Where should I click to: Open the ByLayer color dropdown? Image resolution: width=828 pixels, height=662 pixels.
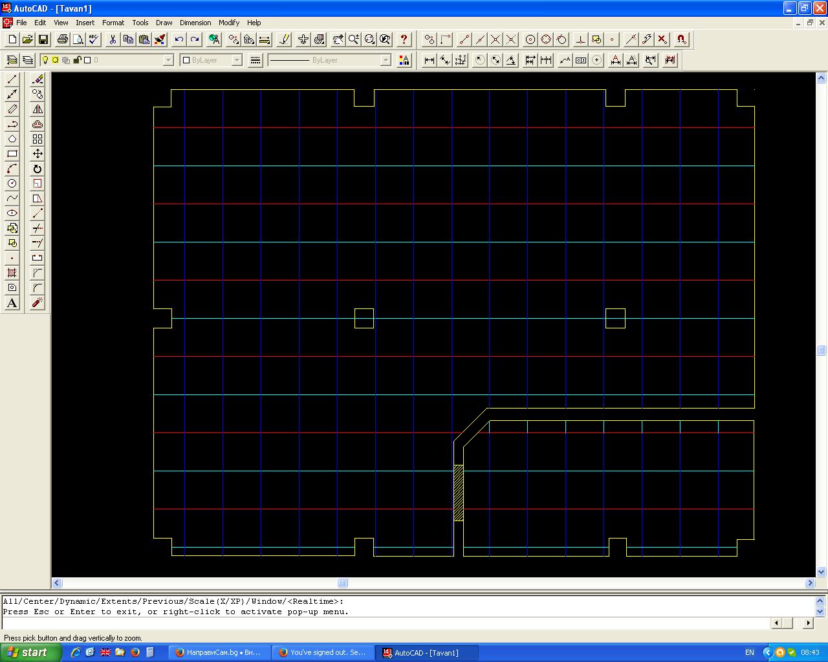237,60
